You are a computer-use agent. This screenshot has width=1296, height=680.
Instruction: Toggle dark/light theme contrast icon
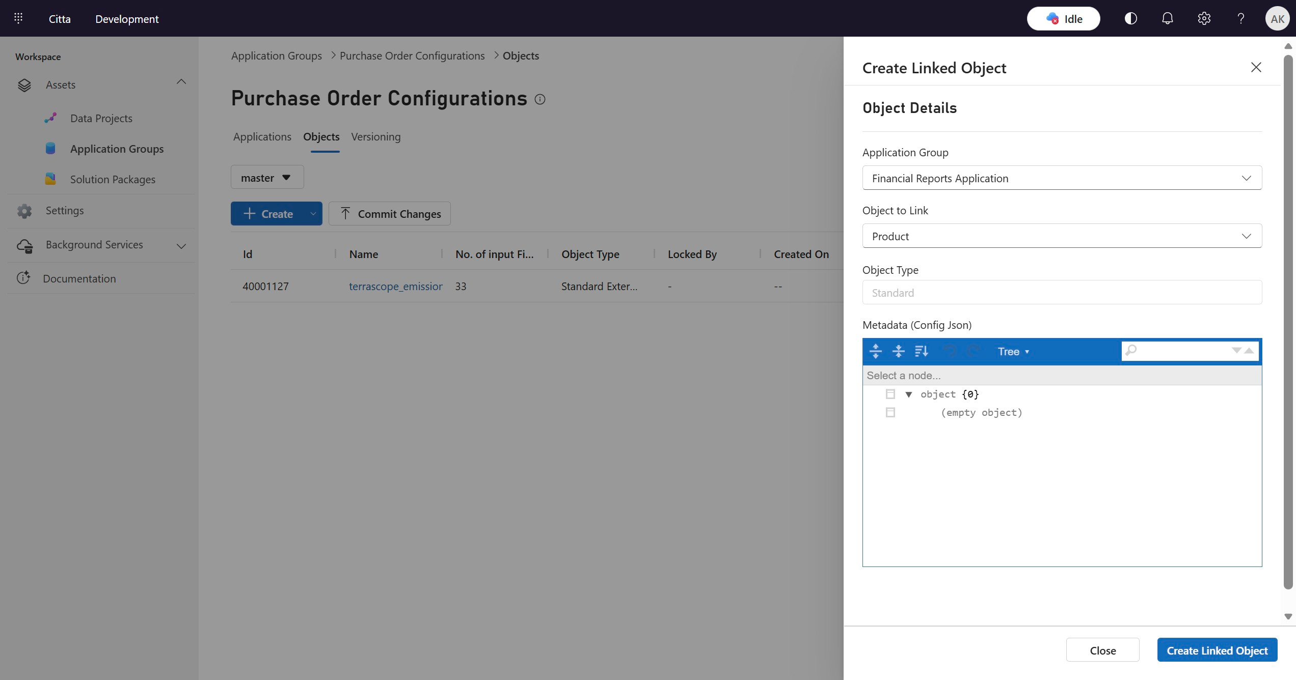tap(1130, 19)
